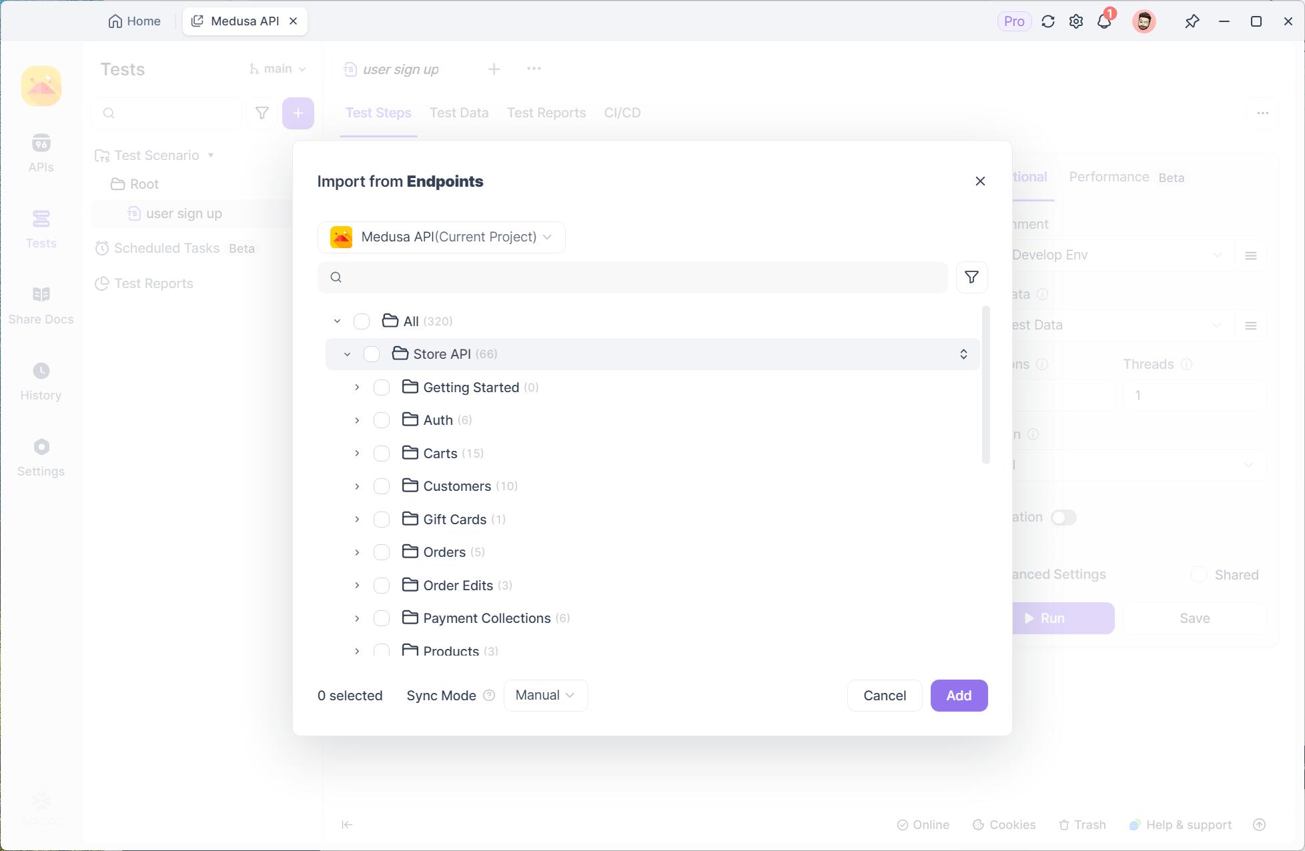1305x851 pixels.
Task: Click the Store API sort arrows icon
Action: tap(963, 354)
